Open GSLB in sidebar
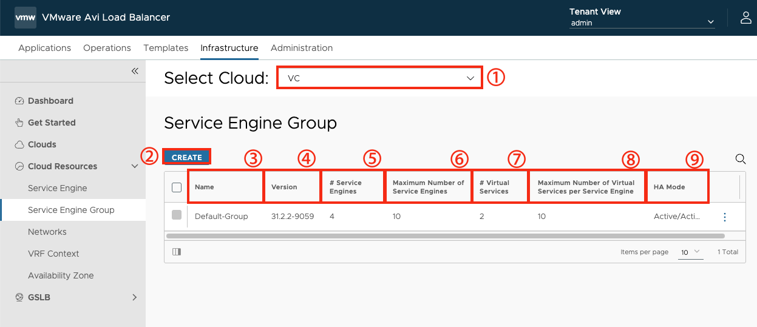Image resolution: width=757 pixels, height=327 pixels. coord(39,297)
